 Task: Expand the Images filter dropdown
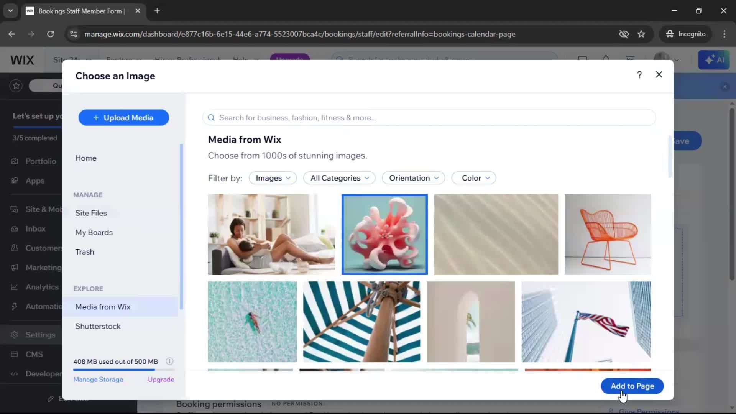pos(273,178)
